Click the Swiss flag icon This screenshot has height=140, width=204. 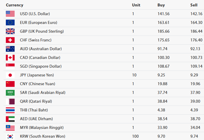[x=10, y=40]
